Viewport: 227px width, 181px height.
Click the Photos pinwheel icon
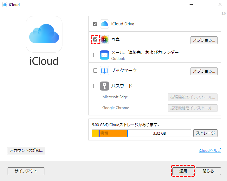pyautogui.click(x=104, y=40)
